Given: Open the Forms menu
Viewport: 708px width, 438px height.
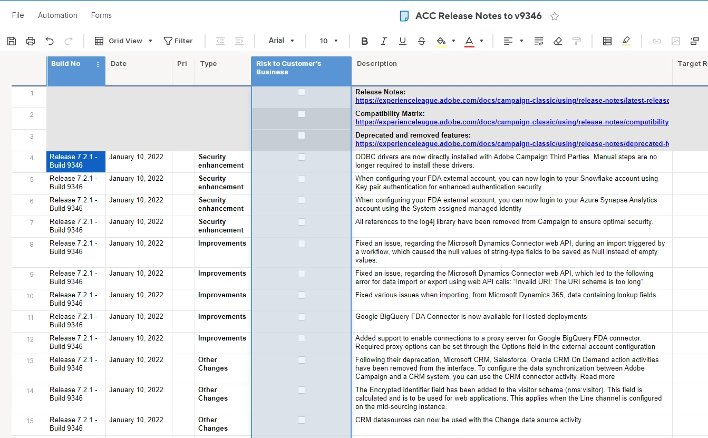Looking at the screenshot, I should pos(101,15).
